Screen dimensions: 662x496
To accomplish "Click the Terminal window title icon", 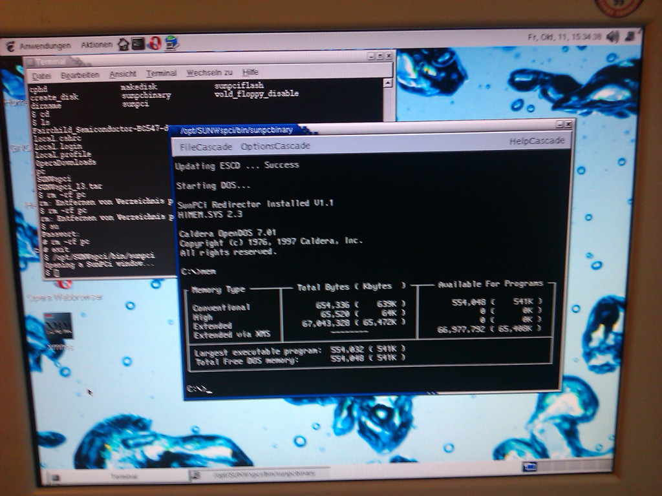I will tap(30, 63).
